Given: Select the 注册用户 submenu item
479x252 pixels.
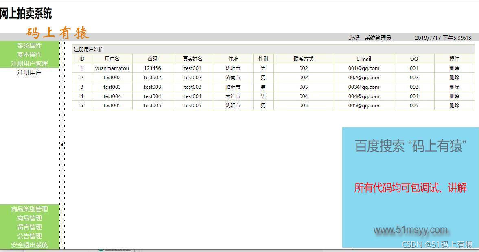Looking at the screenshot, I should pos(29,73).
